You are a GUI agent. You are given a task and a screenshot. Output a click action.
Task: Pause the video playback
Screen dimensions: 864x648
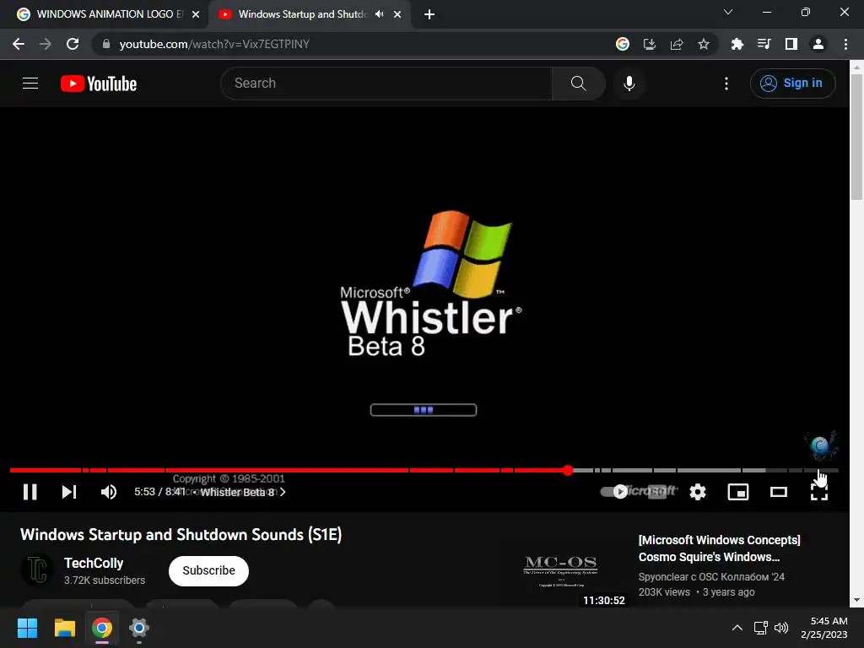[x=30, y=492]
